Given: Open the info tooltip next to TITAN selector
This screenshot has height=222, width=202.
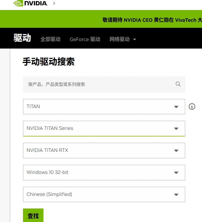Looking at the screenshot, I should pos(192,107).
